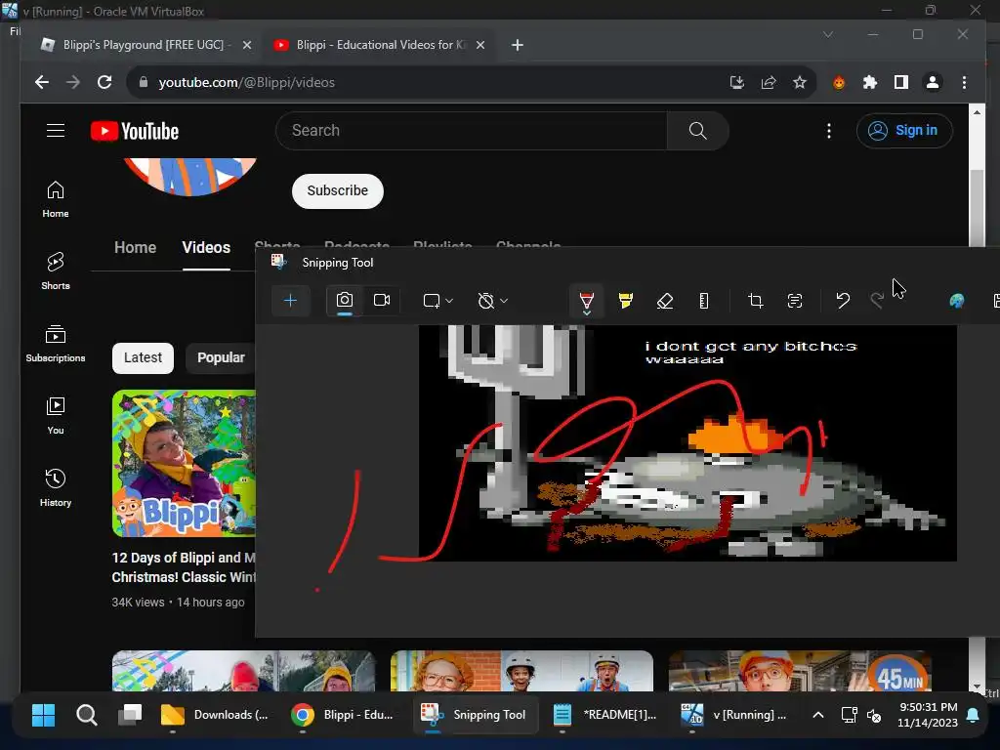The height and width of the screenshot is (750, 1000).
Task: Bookmark this page with the star
Action: tap(800, 82)
